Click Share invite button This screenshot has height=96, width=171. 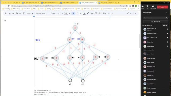pos(156,22)
